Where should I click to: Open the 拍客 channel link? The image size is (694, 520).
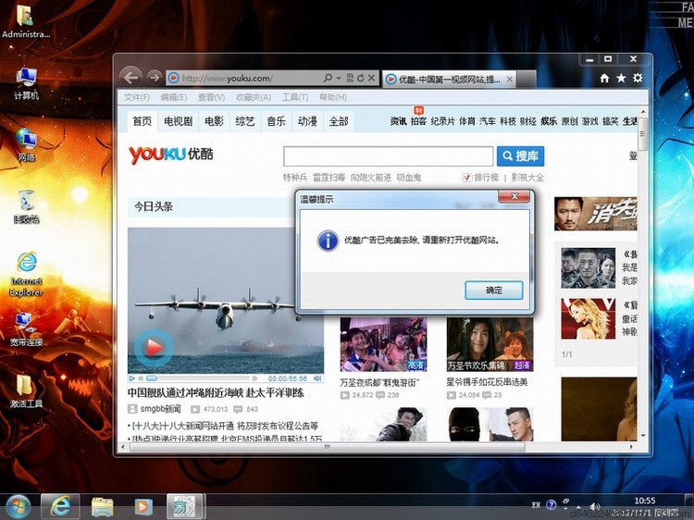coord(418,121)
